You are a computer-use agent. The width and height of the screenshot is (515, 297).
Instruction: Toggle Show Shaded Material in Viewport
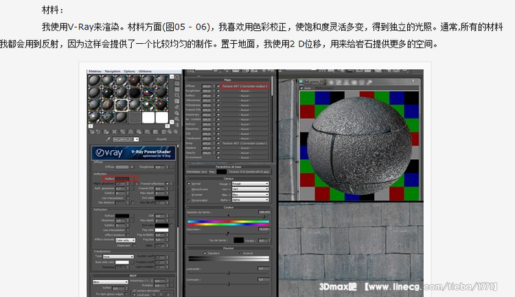[x=155, y=132]
